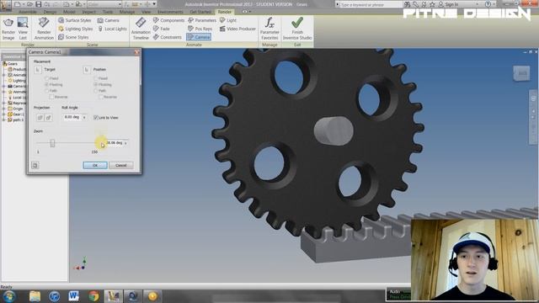Expand the Representations tree node

(x=4, y=103)
